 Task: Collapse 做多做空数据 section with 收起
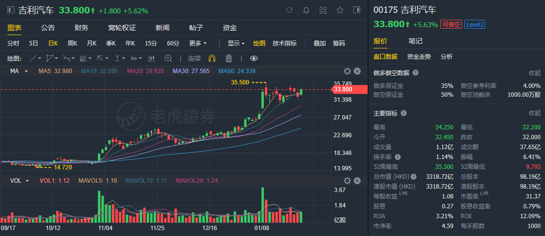point(535,73)
